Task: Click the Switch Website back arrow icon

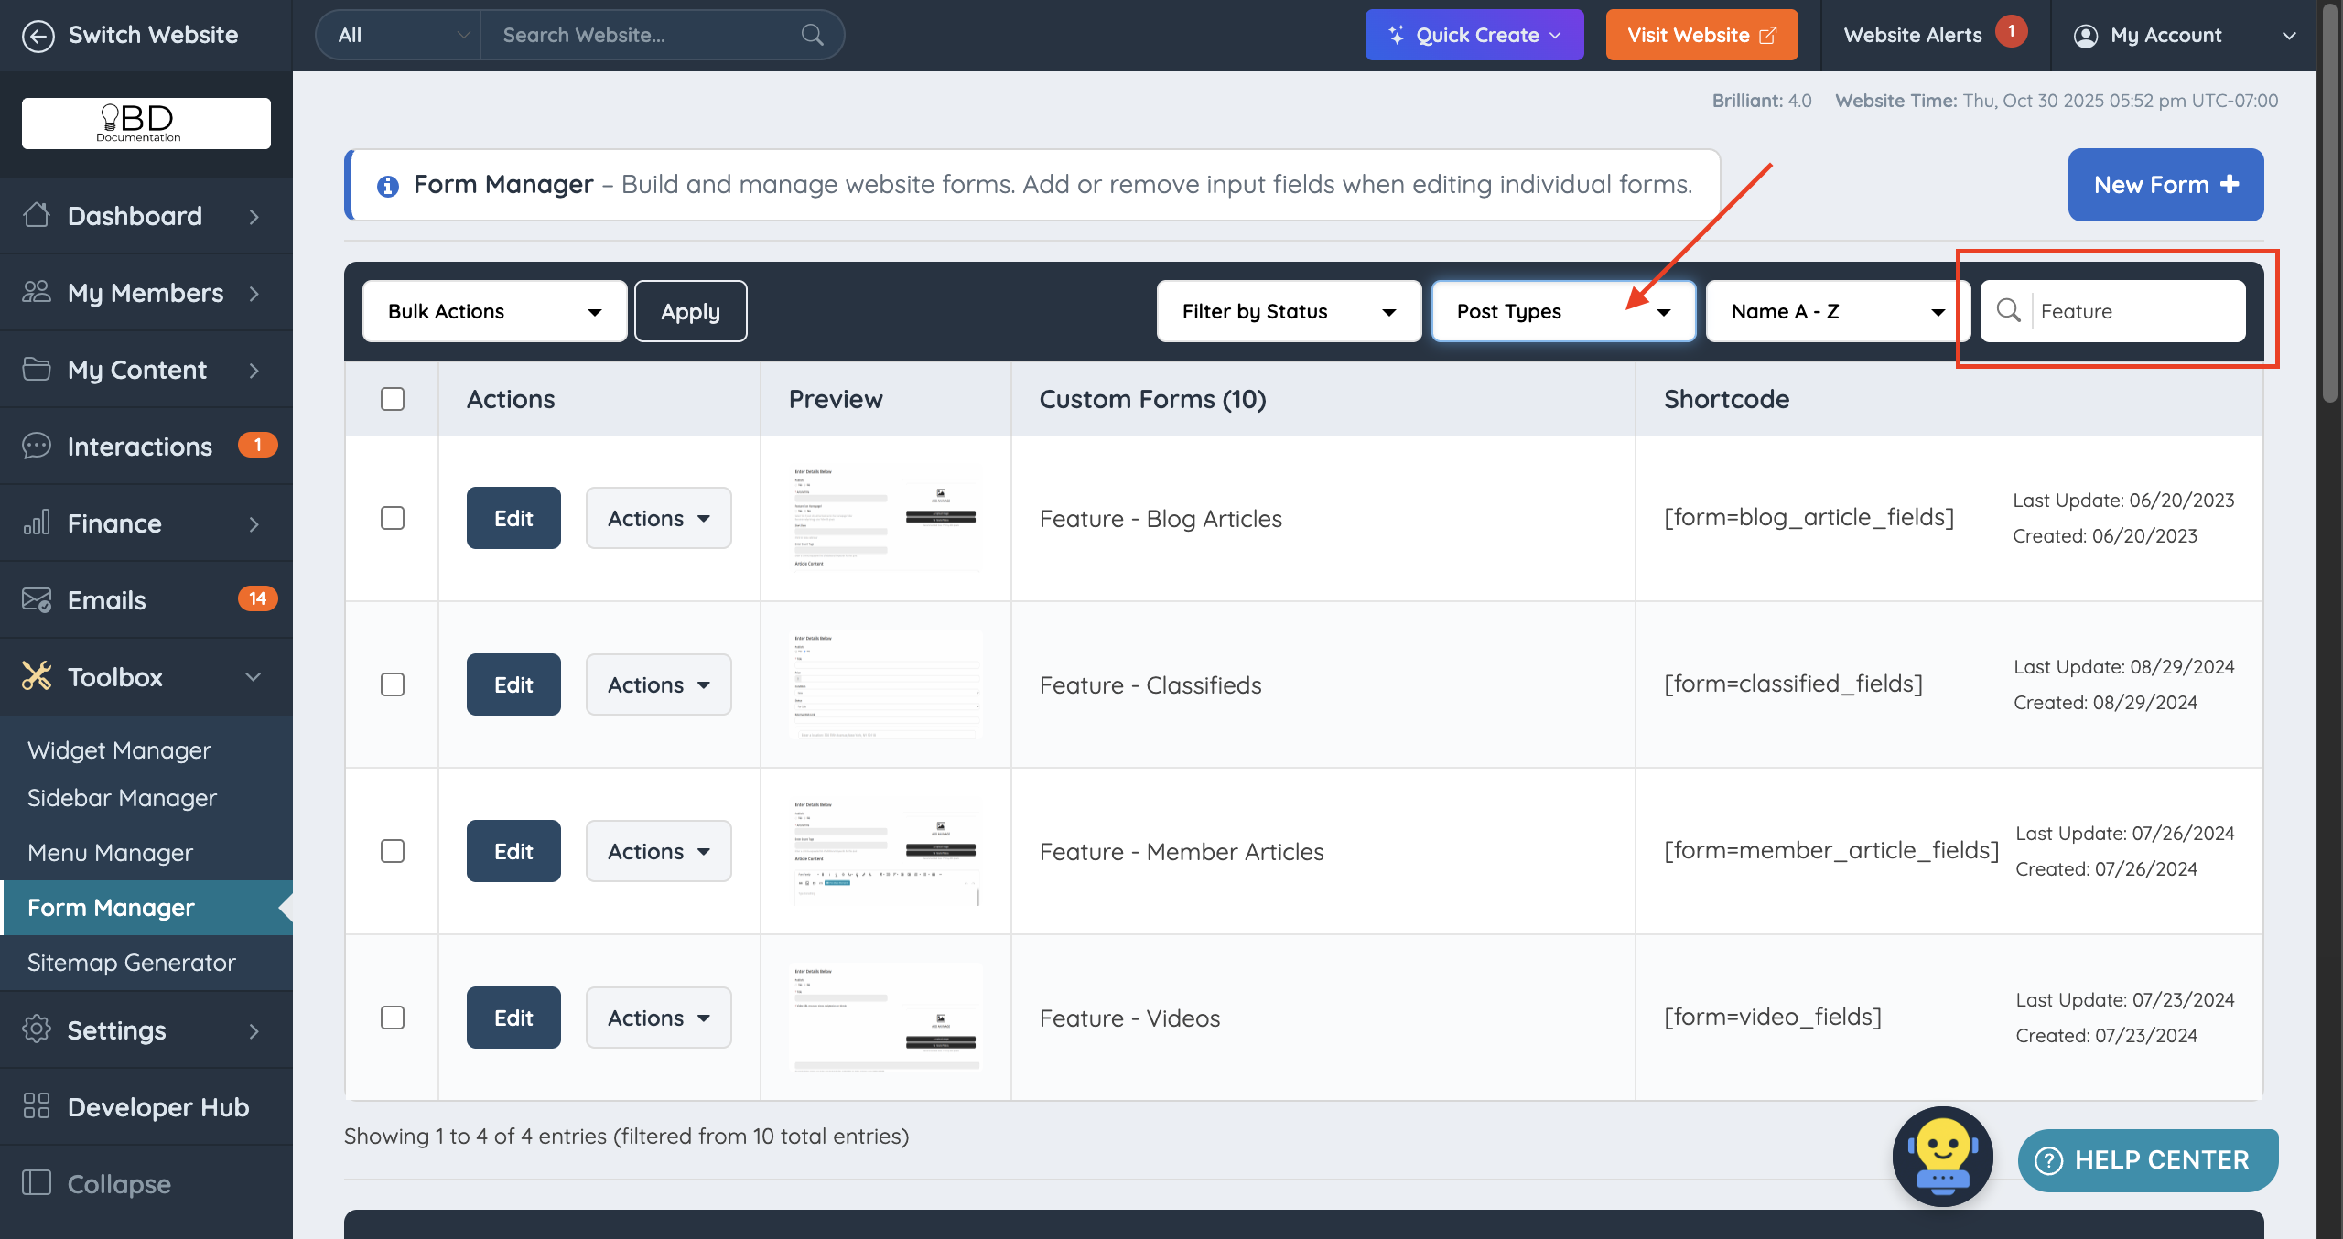Action: pos(38,36)
